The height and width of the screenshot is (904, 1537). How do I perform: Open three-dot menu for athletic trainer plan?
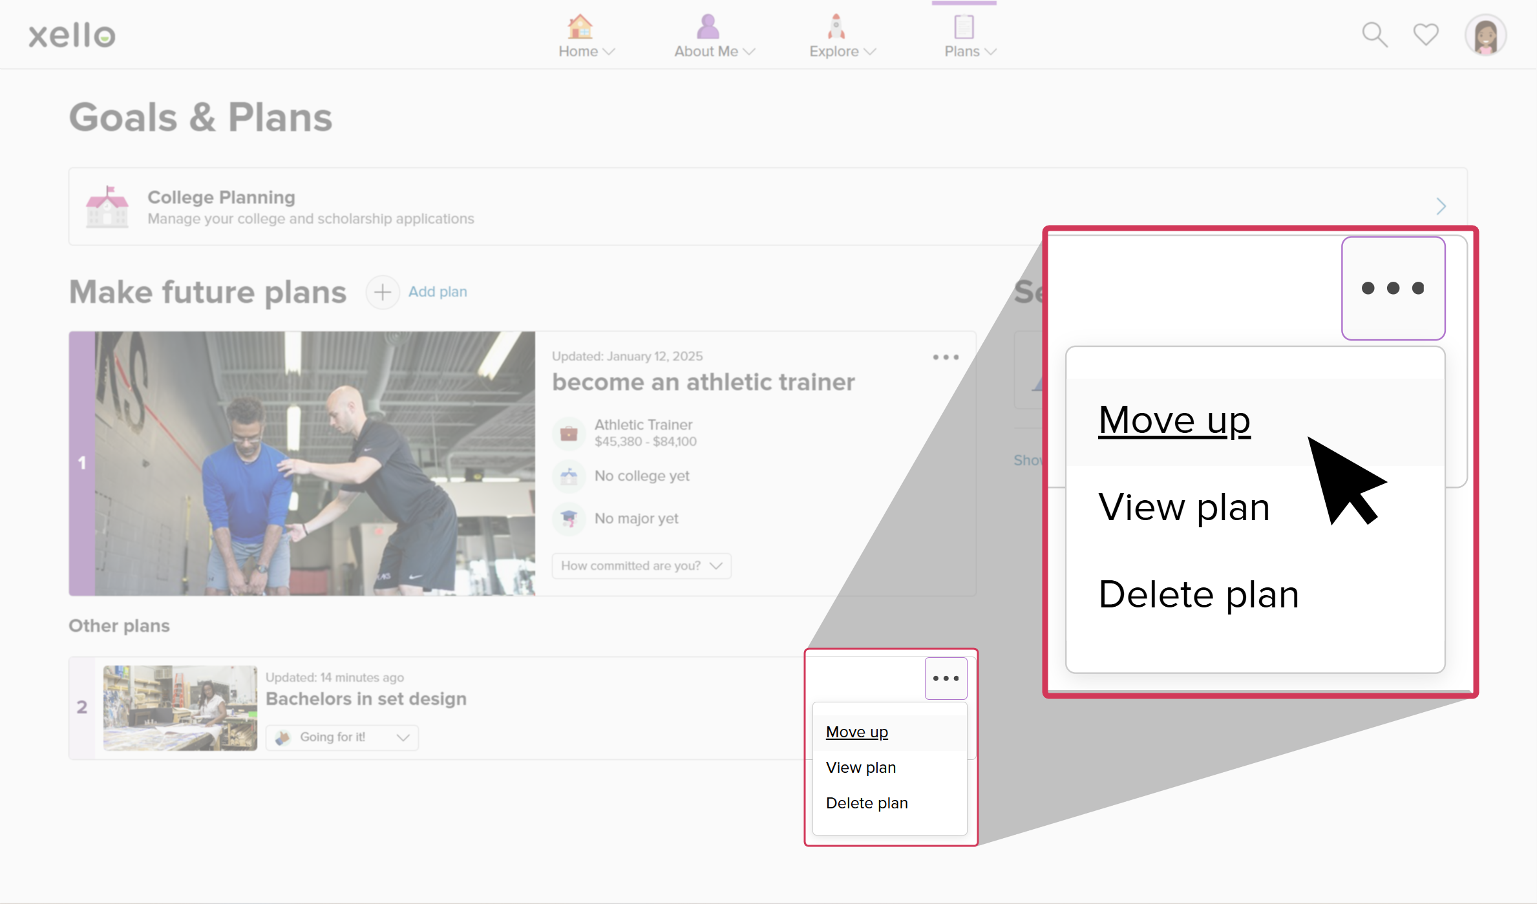click(946, 357)
